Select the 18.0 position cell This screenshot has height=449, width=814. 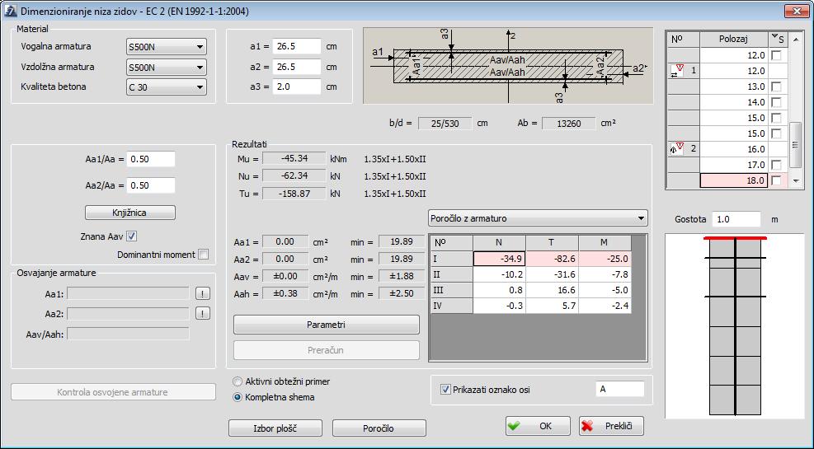734,180
